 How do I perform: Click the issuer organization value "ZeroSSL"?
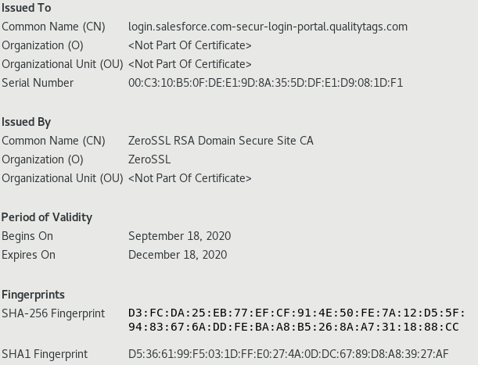coord(149,159)
